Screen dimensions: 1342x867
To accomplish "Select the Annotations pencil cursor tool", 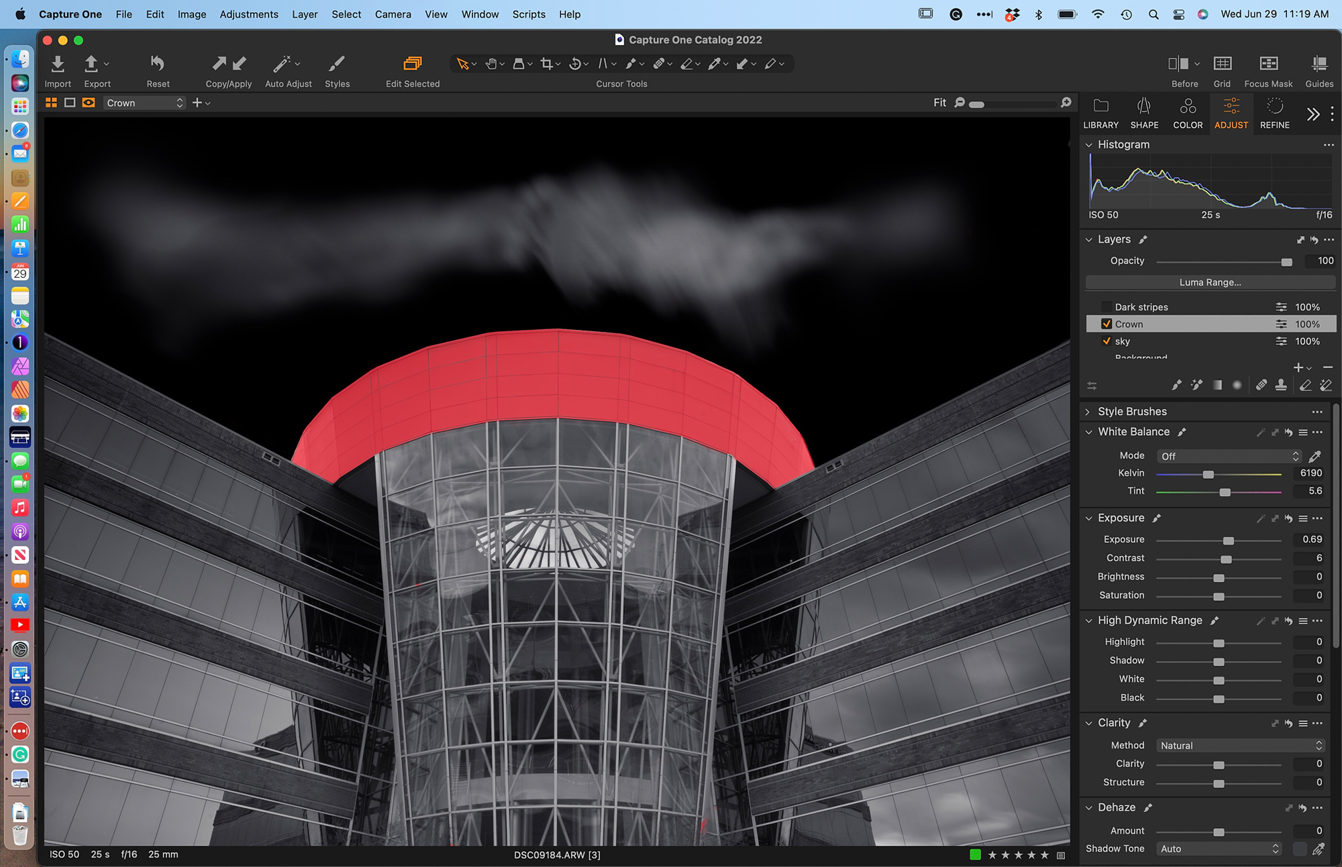I will [x=770, y=64].
